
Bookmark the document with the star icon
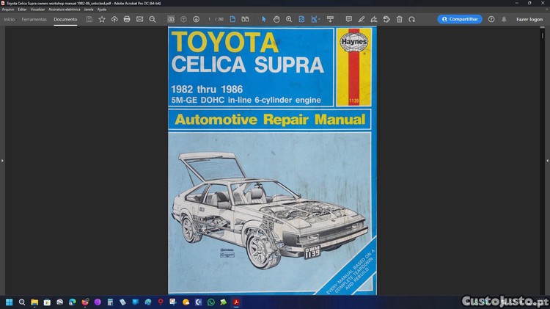[102, 19]
